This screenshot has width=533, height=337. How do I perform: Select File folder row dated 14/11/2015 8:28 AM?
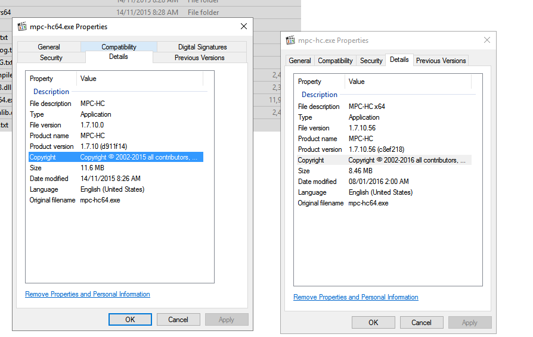click(x=150, y=13)
